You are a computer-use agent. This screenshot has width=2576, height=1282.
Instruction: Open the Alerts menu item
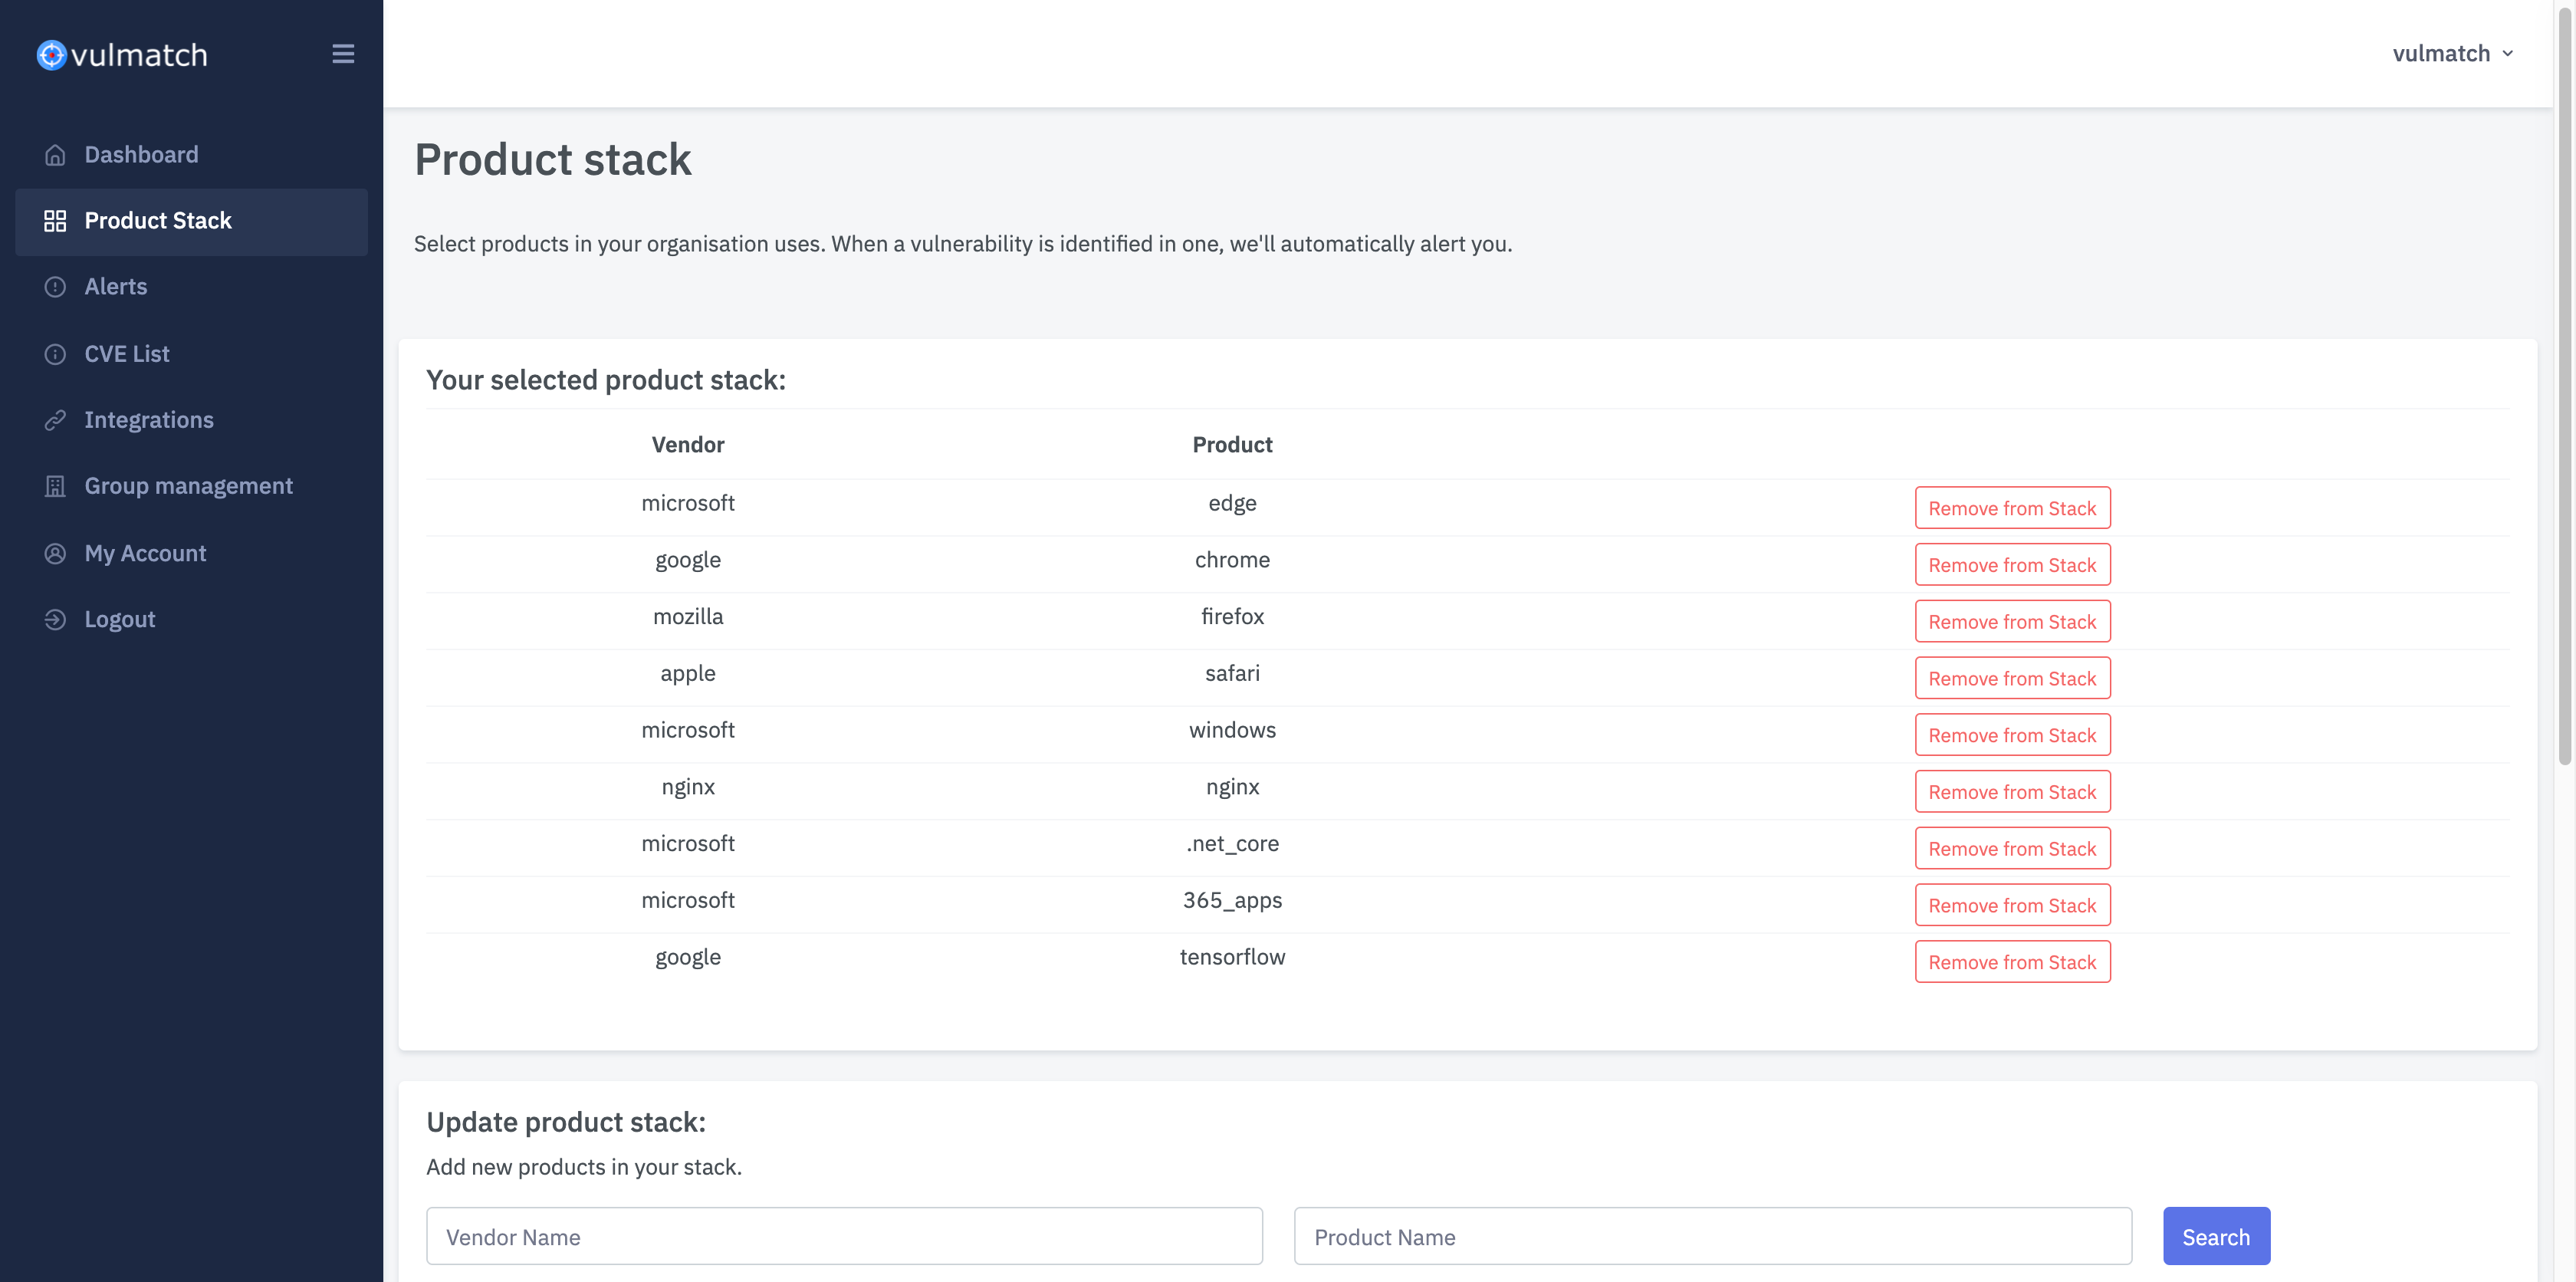point(116,287)
